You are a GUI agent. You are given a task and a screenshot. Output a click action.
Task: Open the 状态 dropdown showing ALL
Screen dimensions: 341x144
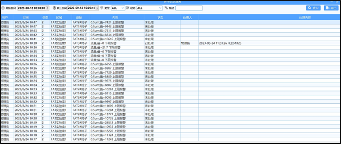point(149,8)
